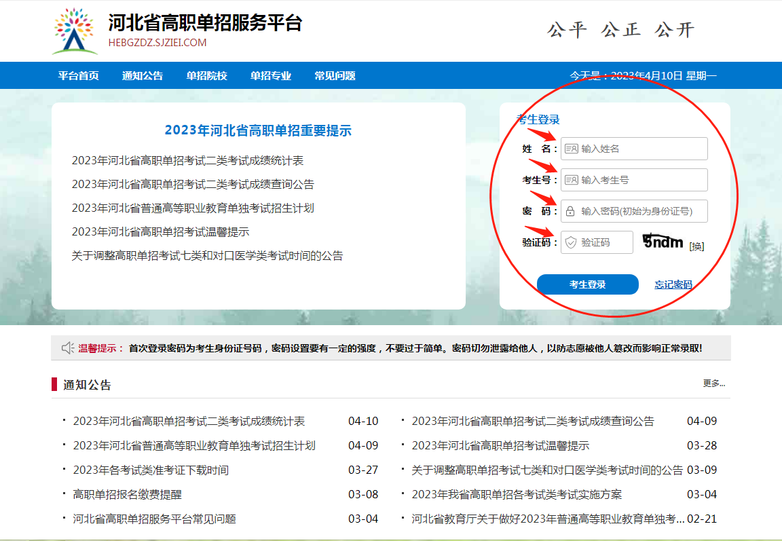This screenshot has height=541, width=782.
Task: Open 二类考试成绩统计表 in 重要提示 panel
Action: click(187, 161)
